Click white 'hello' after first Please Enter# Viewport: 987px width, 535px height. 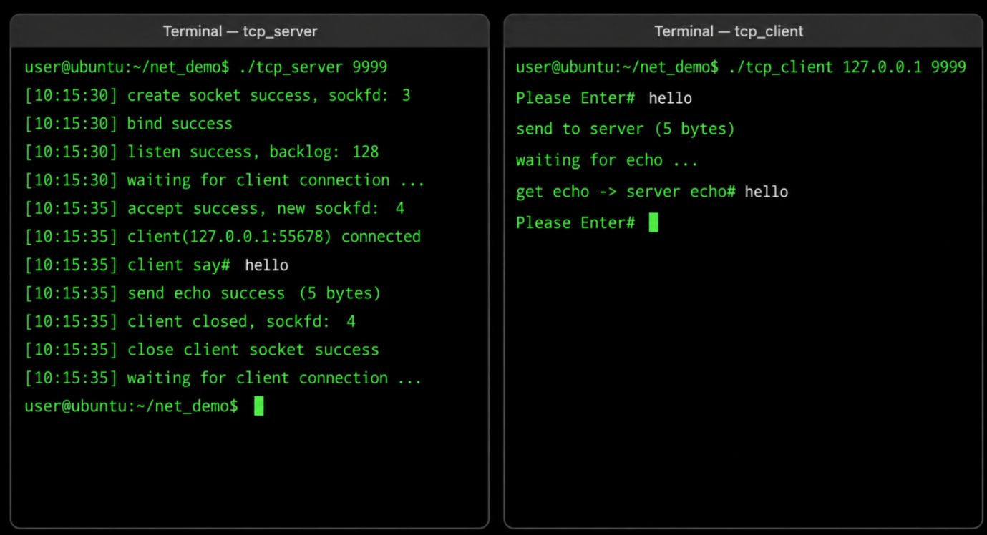pyautogui.click(x=671, y=98)
